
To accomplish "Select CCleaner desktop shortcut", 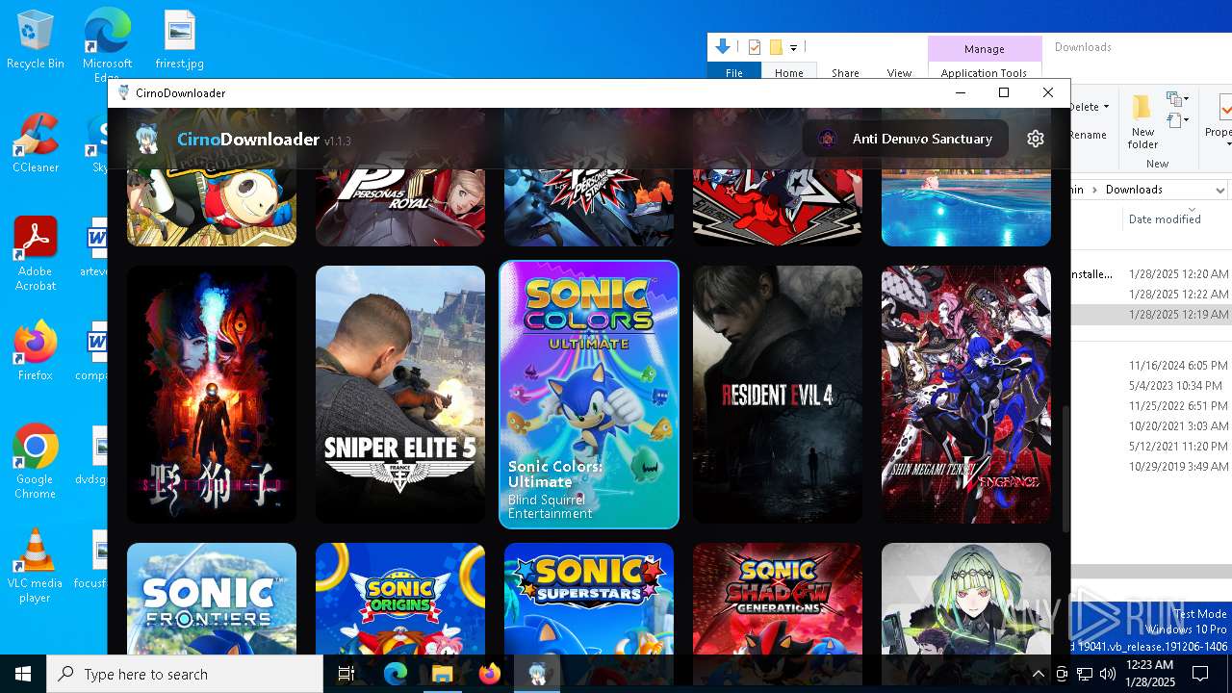I will pos(36,142).
